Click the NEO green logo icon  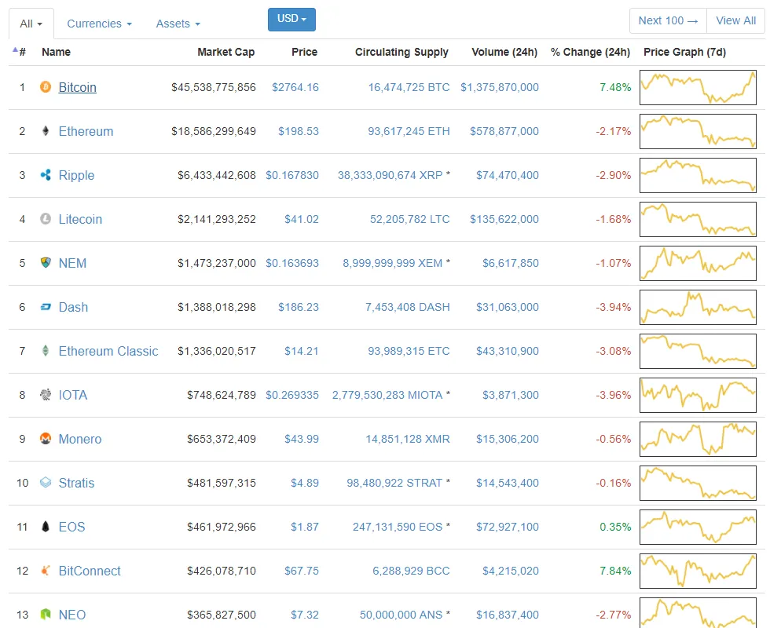click(x=46, y=614)
